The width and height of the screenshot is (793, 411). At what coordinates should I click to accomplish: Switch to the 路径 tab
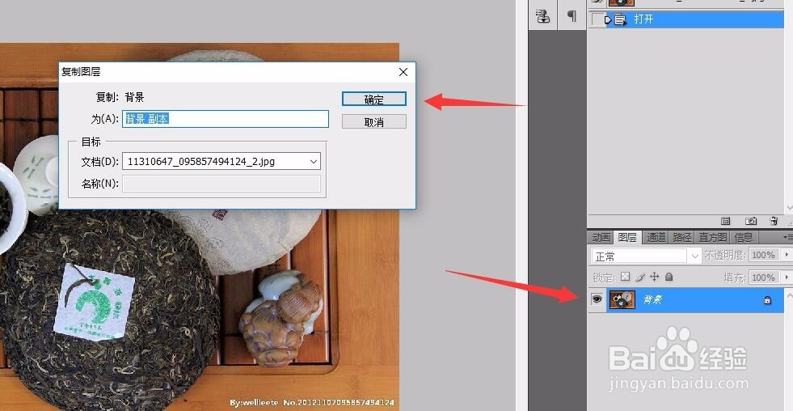point(681,237)
